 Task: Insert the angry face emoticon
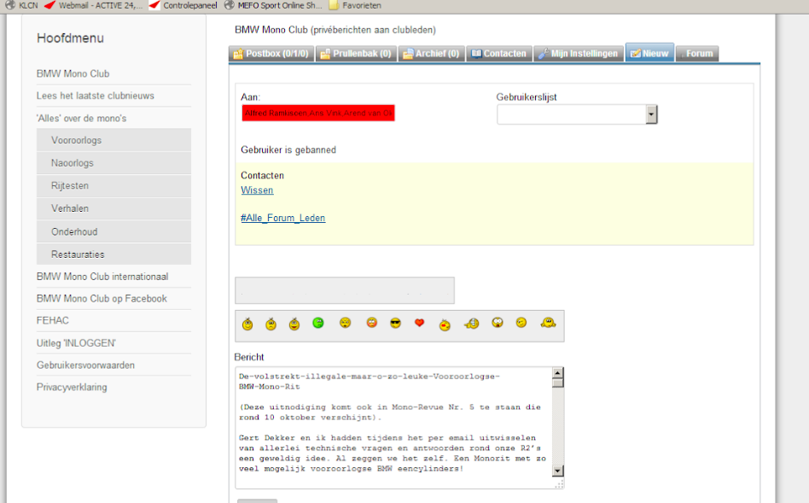point(345,323)
